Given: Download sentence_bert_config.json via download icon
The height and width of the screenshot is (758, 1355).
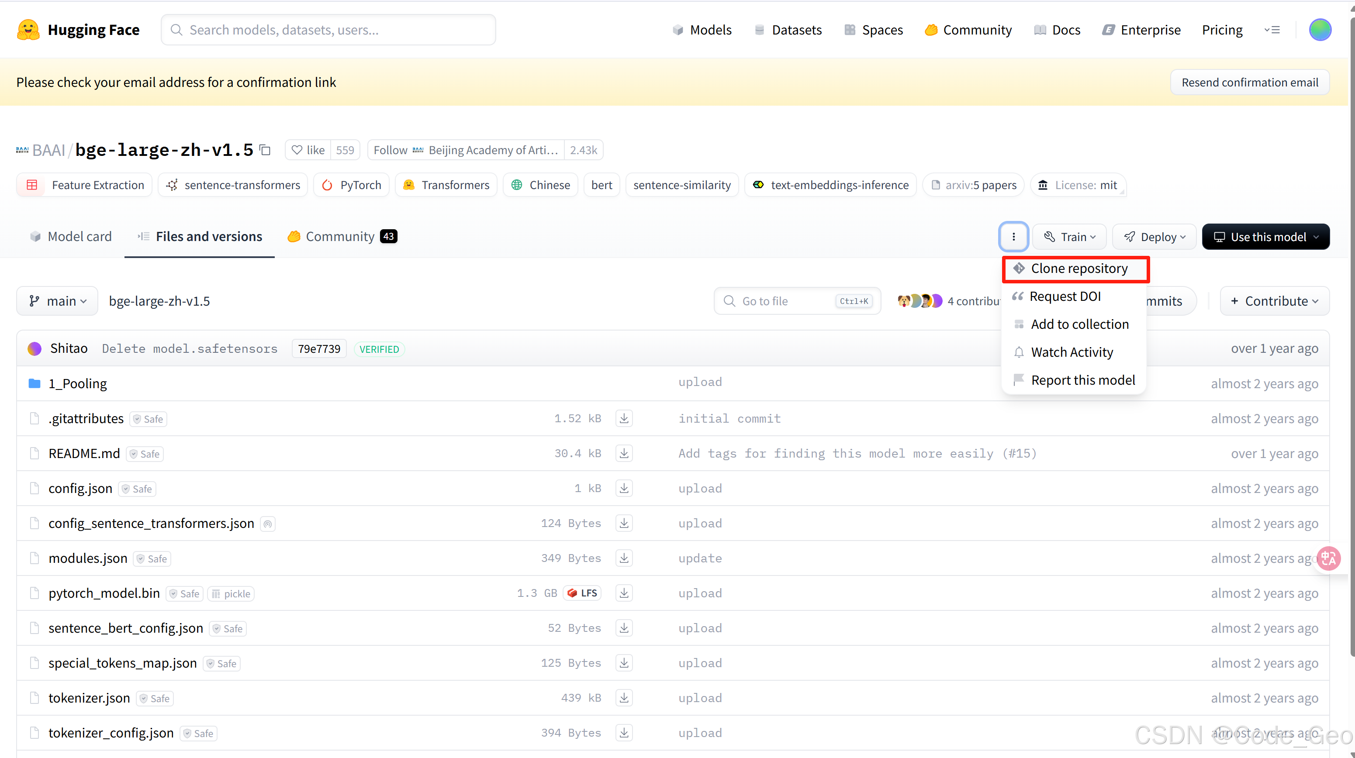Looking at the screenshot, I should (x=624, y=627).
